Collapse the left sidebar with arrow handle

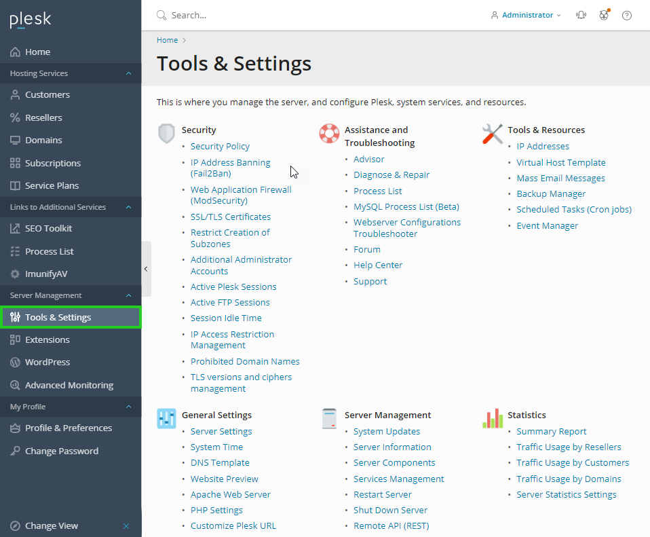click(x=146, y=269)
